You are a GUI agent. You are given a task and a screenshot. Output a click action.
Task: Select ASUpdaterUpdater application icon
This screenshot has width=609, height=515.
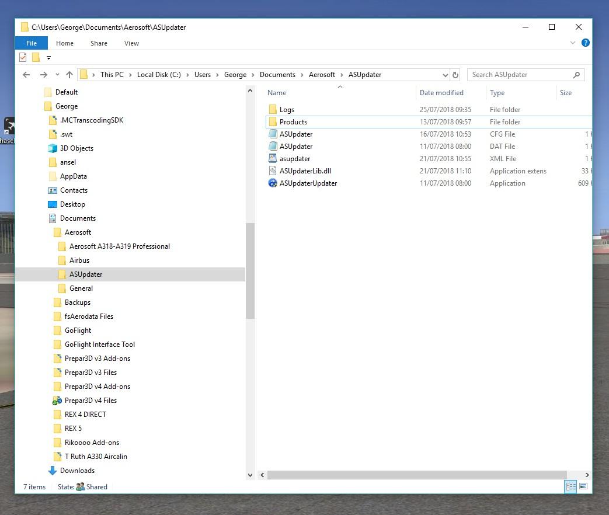pyautogui.click(x=273, y=183)
